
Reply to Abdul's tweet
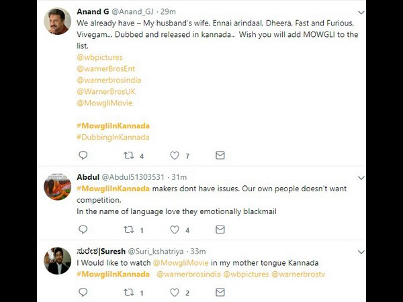(83, 230)
